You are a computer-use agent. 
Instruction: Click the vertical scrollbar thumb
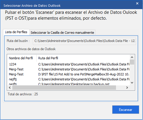click(x=132, y=62)
